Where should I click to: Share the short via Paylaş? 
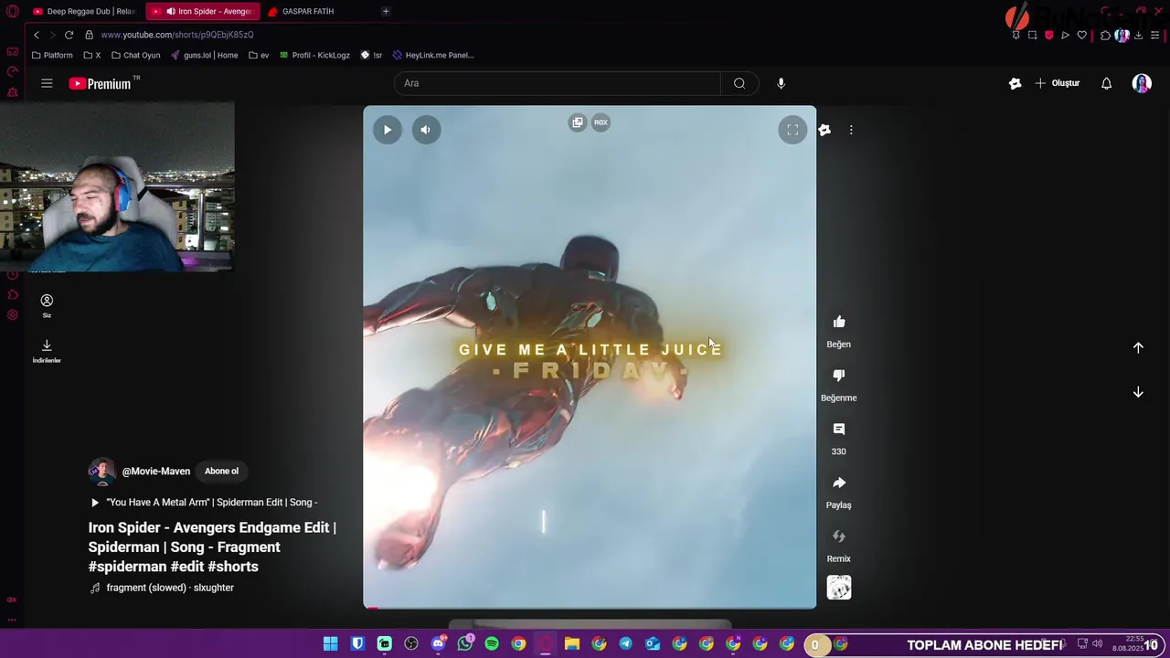pos(839,483)
